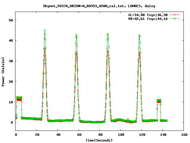The width and height of the screenshot is (190, 143).
Task: Click the green peak top near 118 seconds
Action: coord(140,35)
